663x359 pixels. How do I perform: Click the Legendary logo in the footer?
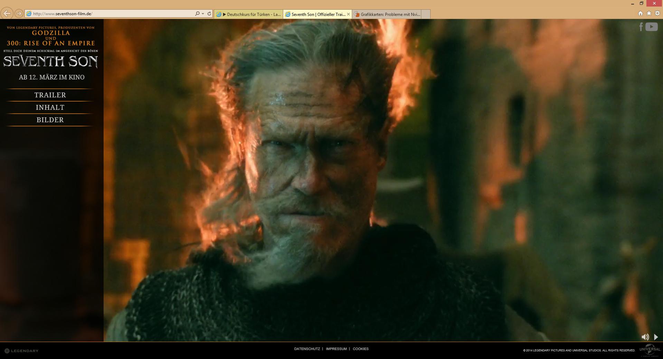click(x=21, y=351)
